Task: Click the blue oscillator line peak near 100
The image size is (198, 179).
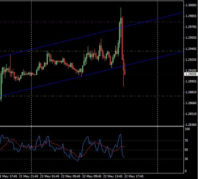Action: [120, 135]
